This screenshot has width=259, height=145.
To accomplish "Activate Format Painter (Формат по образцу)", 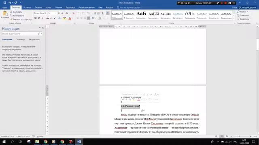I will pyautogui.click(x=21, y=19).
